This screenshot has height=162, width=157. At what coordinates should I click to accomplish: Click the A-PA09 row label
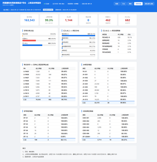pyautogui.click(x=26, y=84)
